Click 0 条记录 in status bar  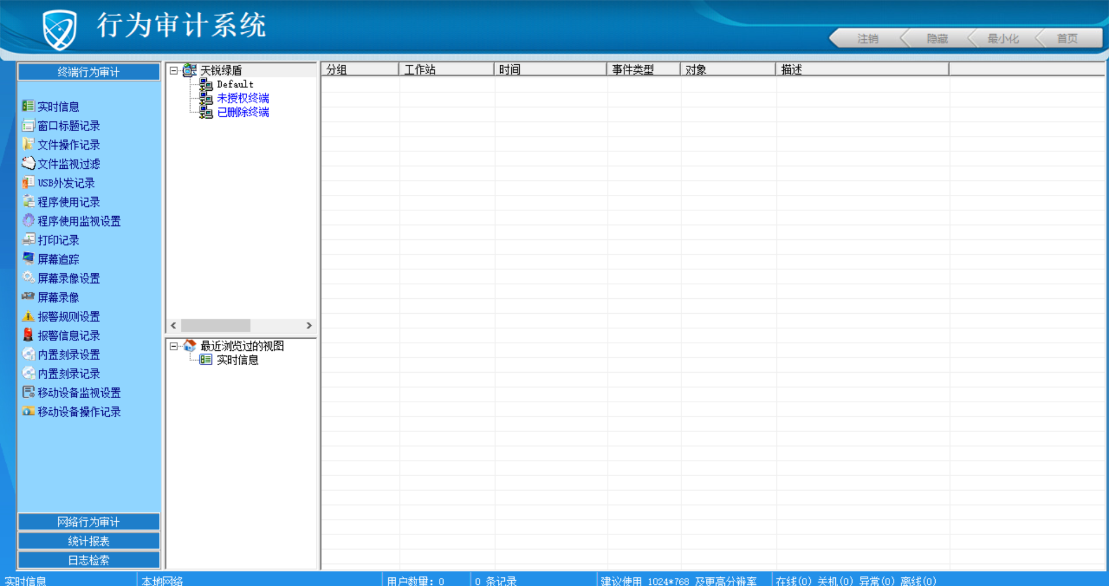[x=496, y=581]
